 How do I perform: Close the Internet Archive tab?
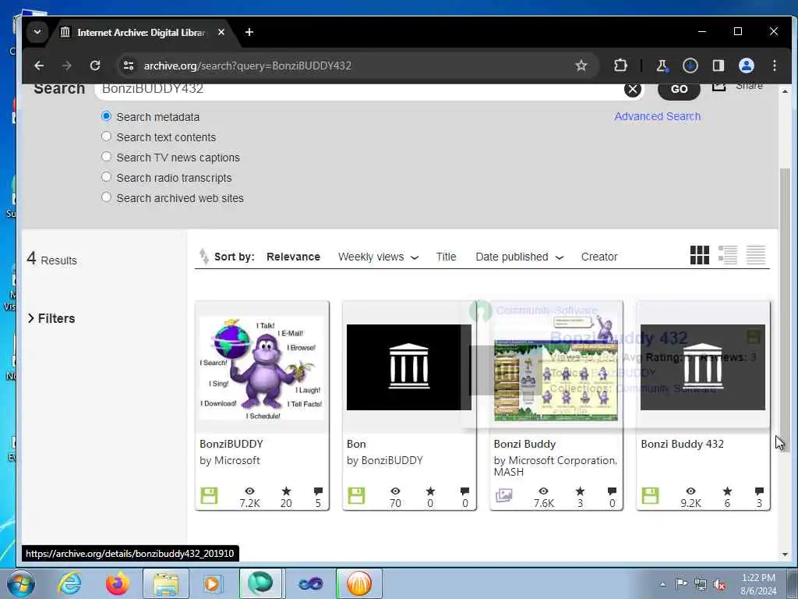pyautogui.click(x=221, y=32)
